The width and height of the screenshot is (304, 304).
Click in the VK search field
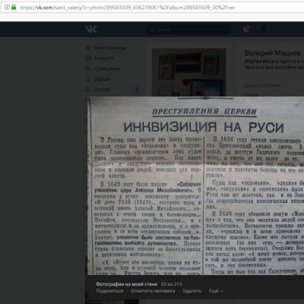188,30
